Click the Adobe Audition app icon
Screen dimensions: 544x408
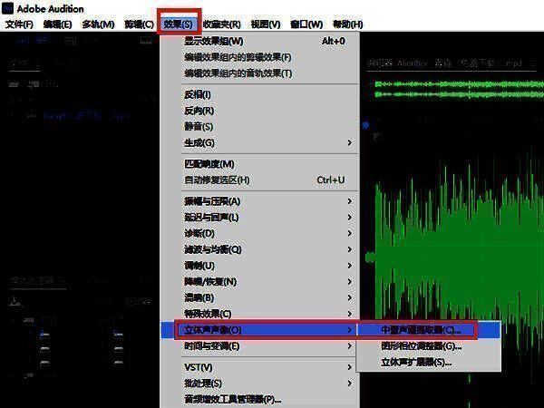pyautogui.click(x=8, y=8)
